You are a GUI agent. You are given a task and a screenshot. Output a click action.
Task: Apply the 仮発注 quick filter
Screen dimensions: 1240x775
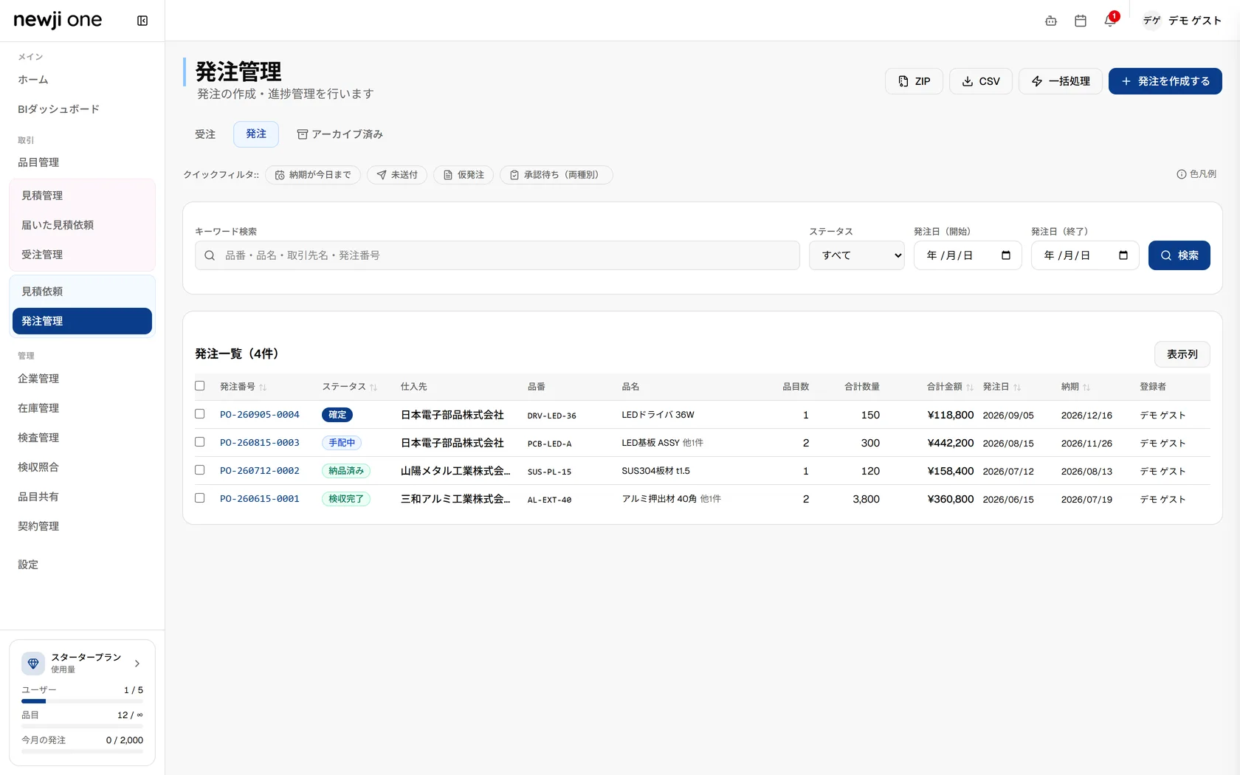click(464, 175)
